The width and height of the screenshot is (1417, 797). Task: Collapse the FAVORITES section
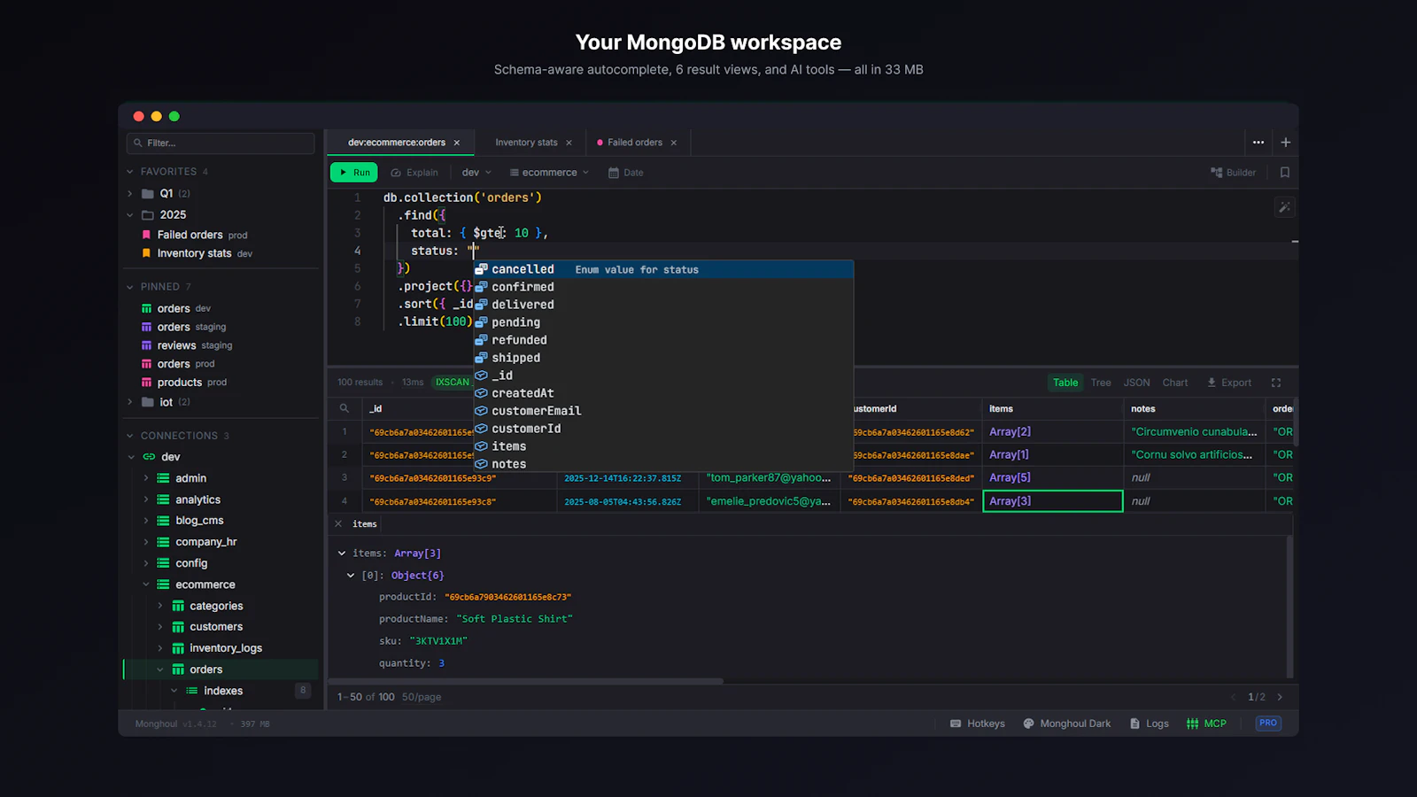tap(130, 172)
